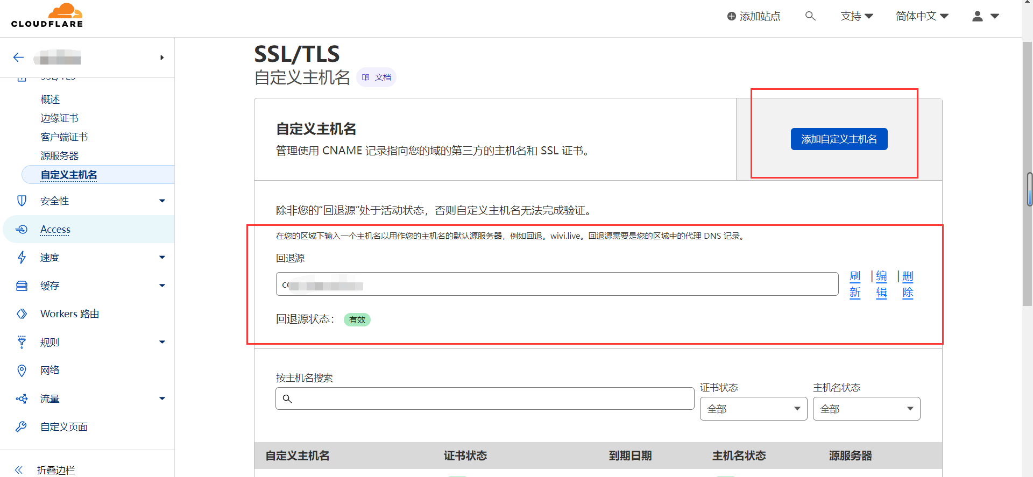Click the 有效 status badge

click(357, 319)
